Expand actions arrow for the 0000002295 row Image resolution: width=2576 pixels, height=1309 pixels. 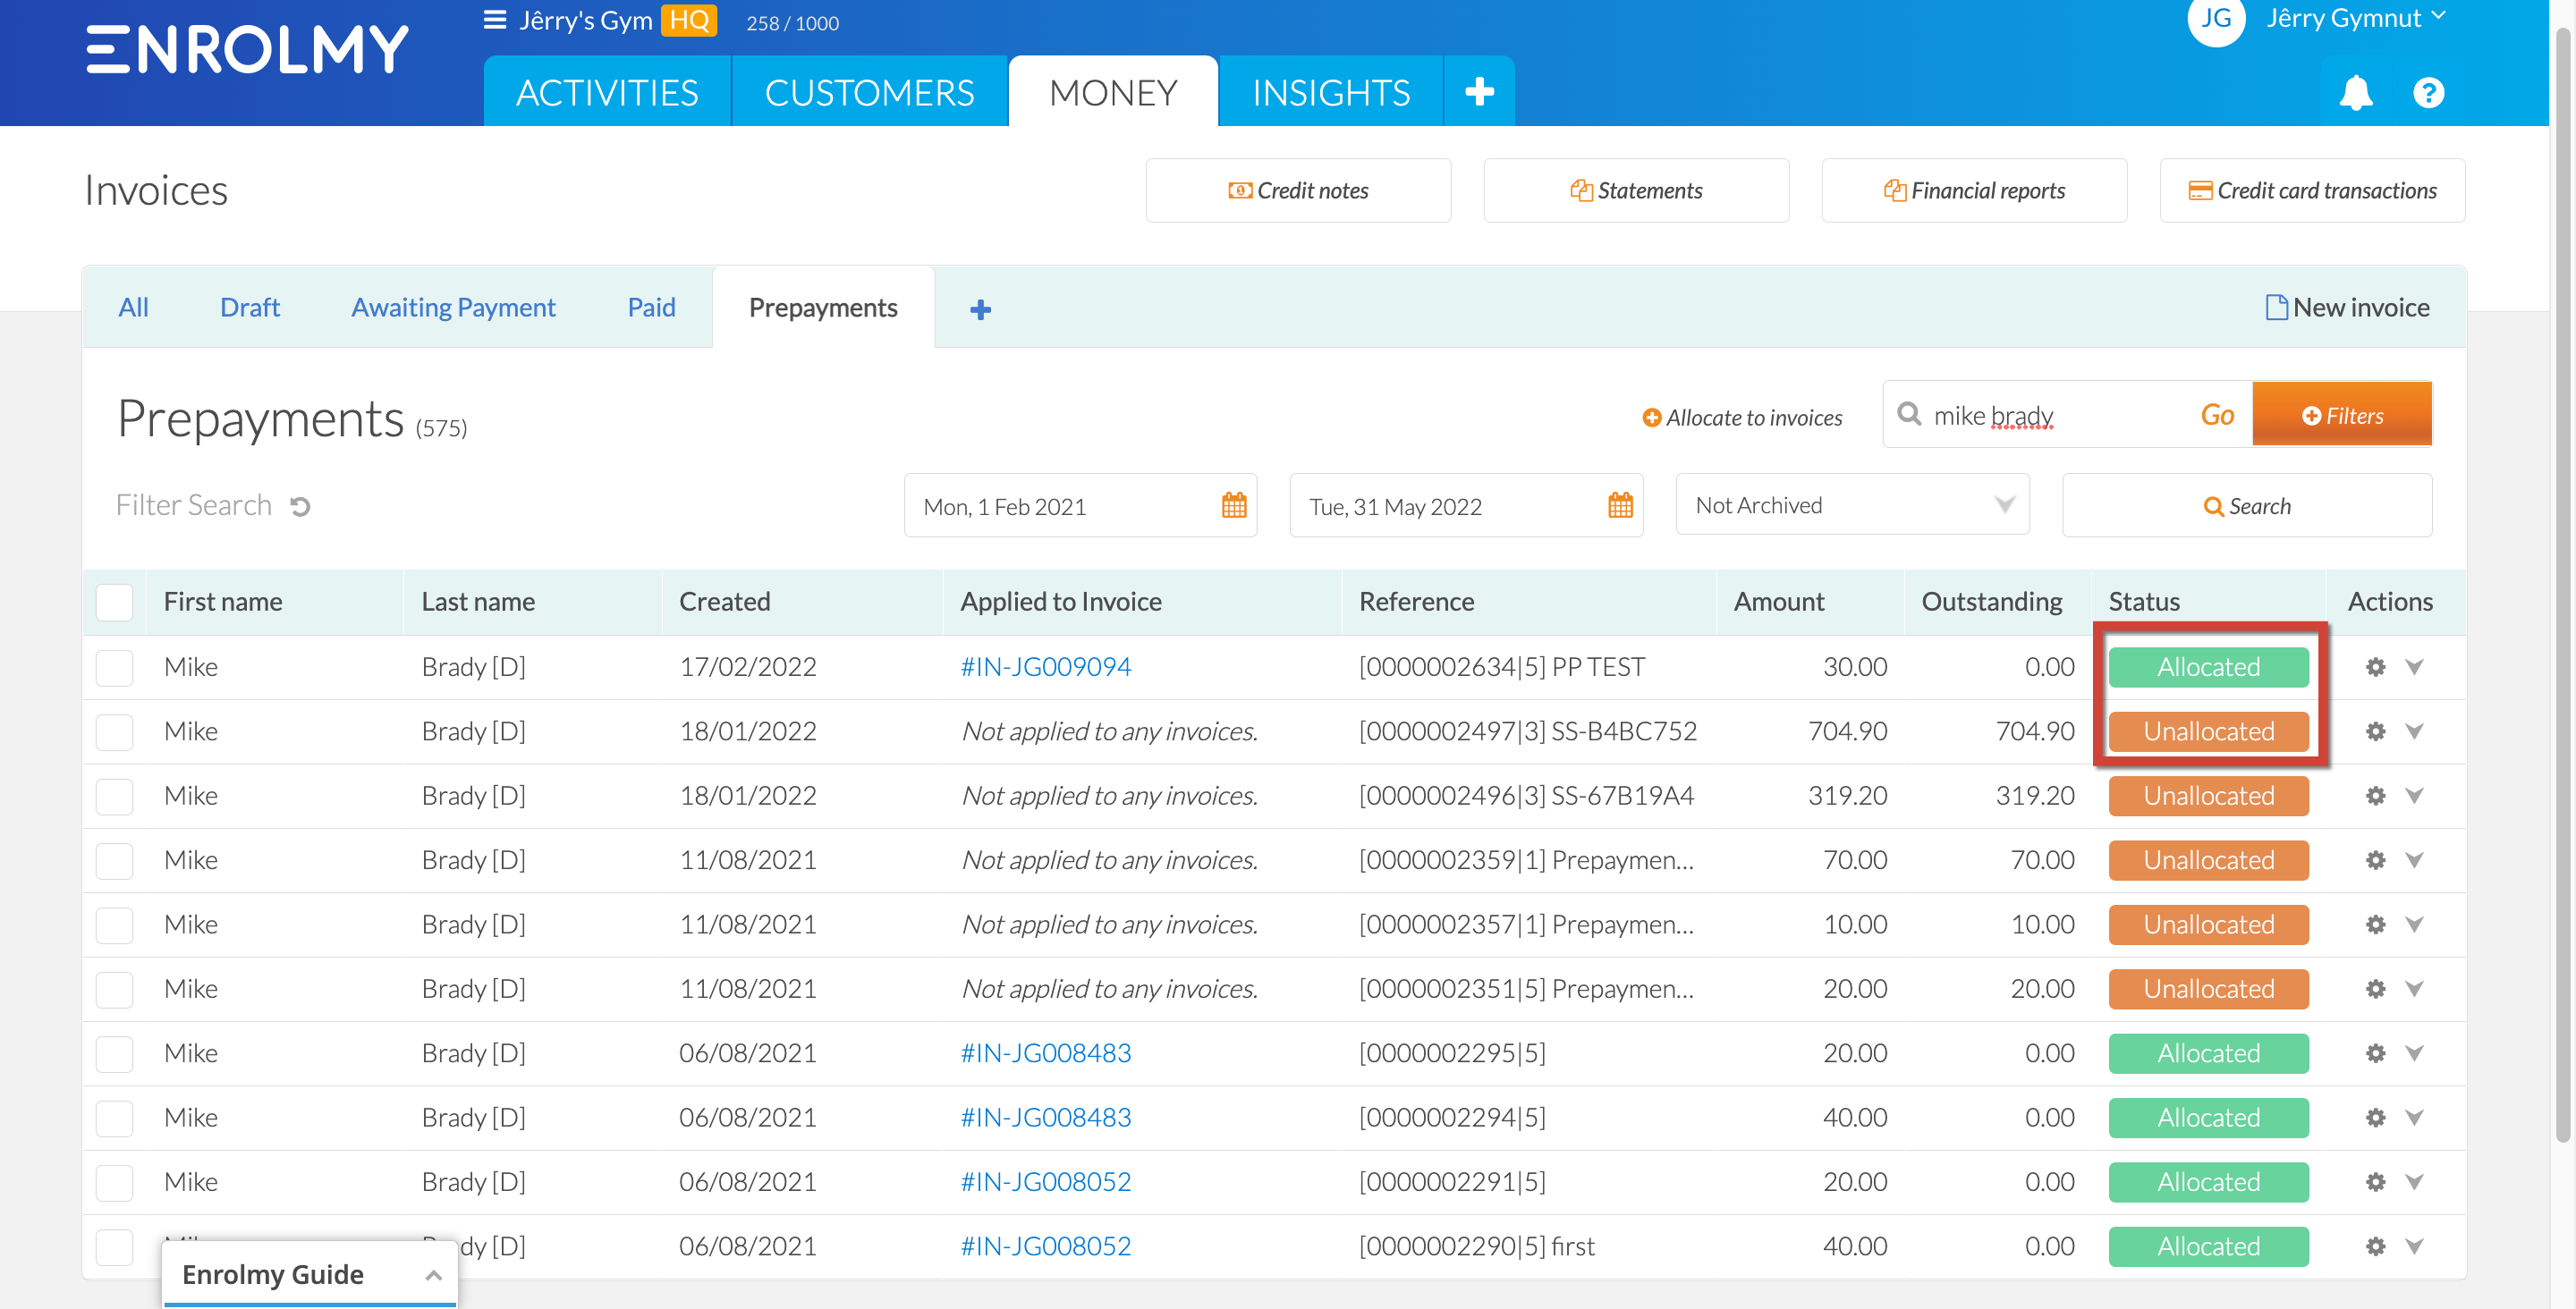click(x=2414, y=1053)
